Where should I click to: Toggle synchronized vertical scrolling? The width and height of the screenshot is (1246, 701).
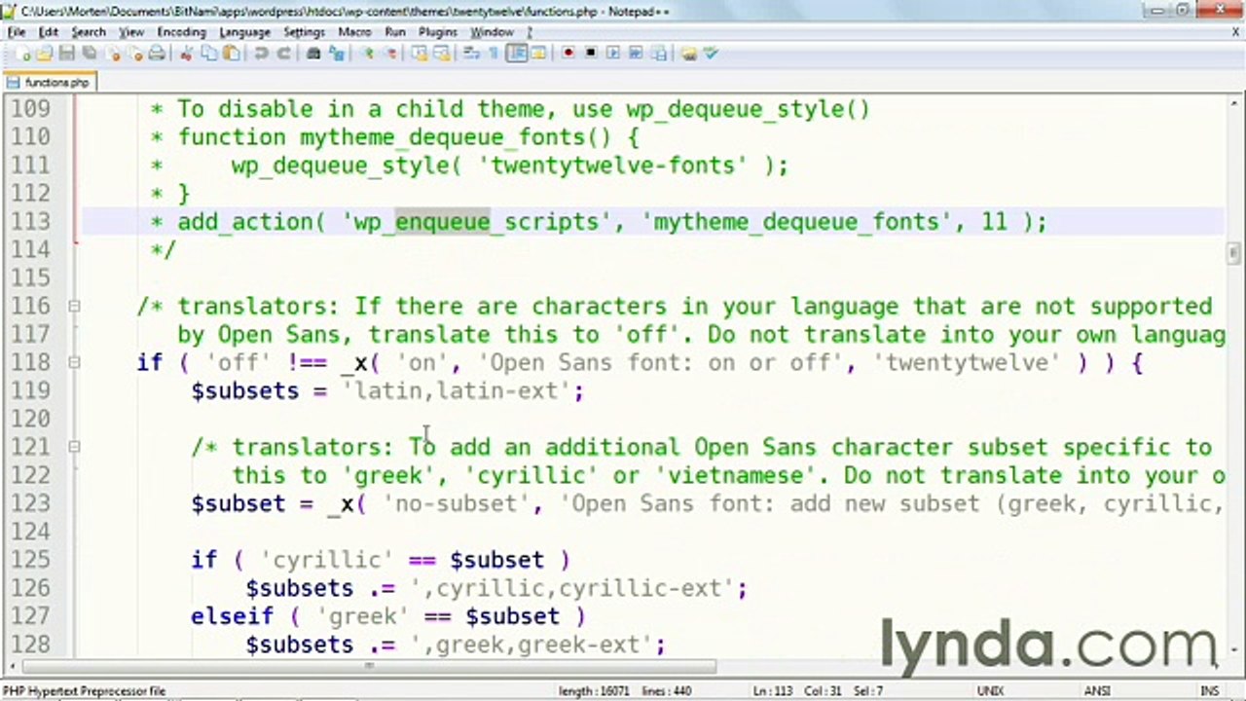click(419, 54)
